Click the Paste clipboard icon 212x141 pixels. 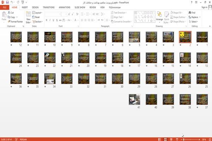(x=4, y=14)
